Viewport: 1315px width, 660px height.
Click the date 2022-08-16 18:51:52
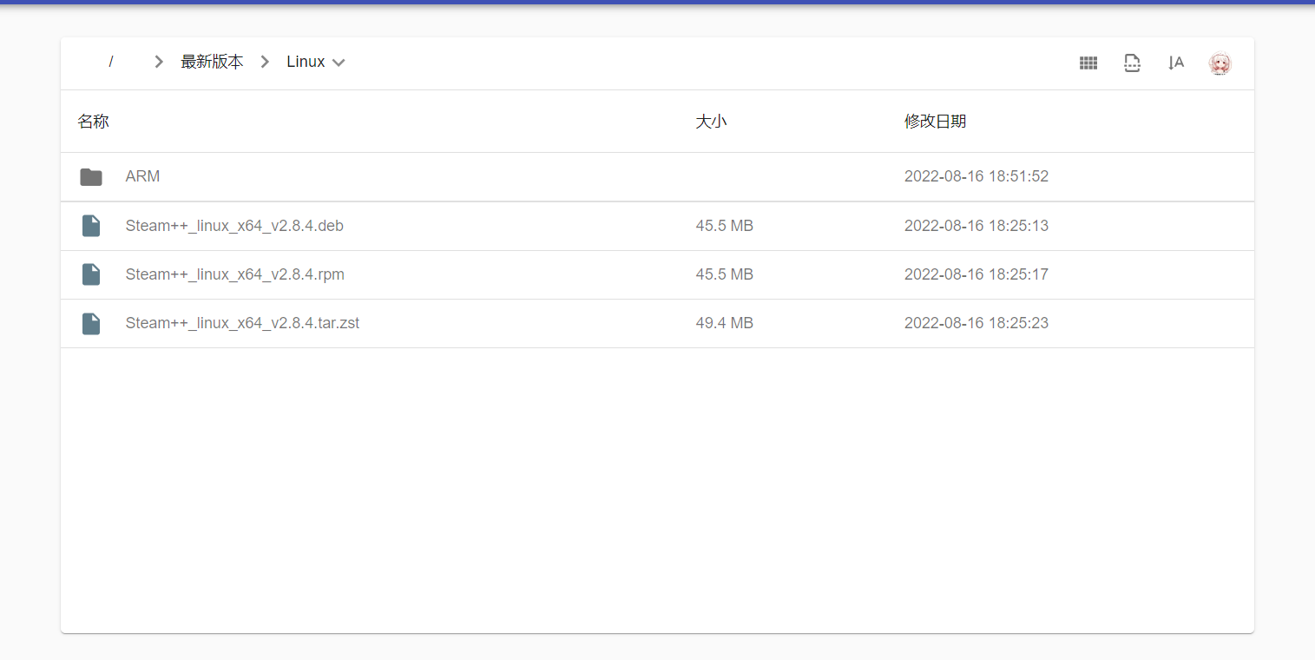pos(976,176)
